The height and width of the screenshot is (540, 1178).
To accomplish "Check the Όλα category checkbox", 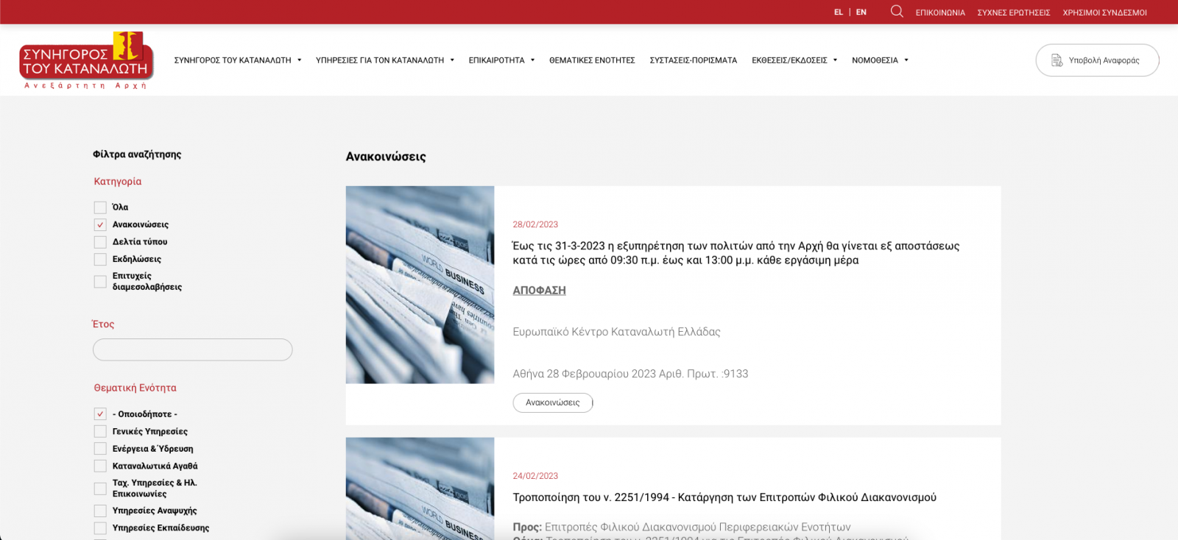I will coord(100,207).
